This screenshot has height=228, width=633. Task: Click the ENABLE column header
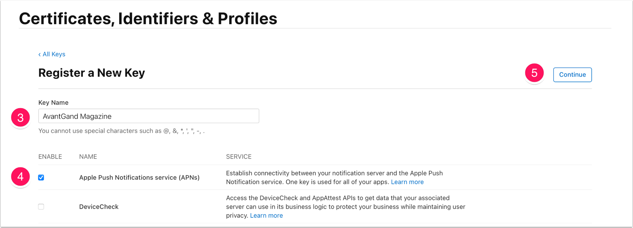click(50, 157)
